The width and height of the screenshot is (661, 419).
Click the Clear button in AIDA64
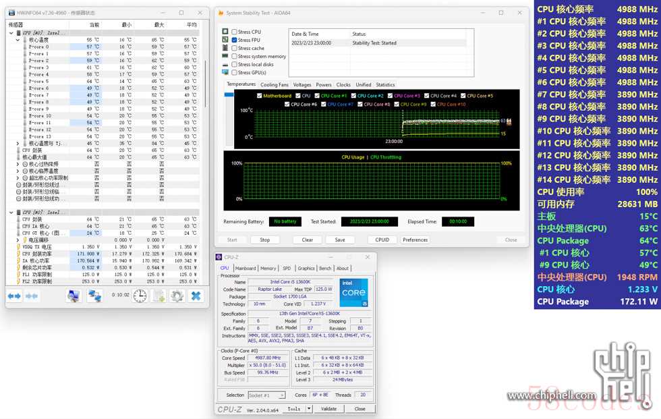tap(308, 240)
